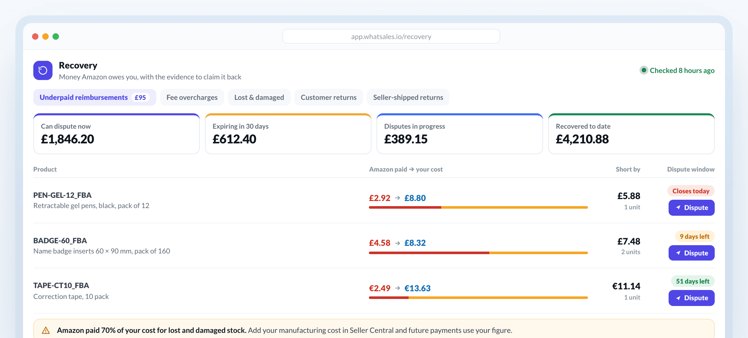Click the PEN-GEL-12_FBA product name

pos(62,195)
